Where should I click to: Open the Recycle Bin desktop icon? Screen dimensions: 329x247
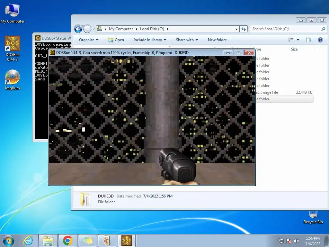[x=313, y=217]
